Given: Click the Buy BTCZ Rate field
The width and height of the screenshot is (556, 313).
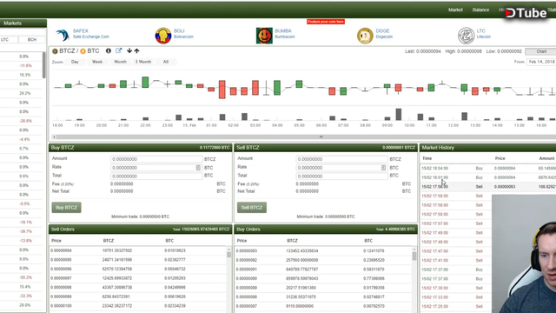Looking at the screenshot, I should pyautogui.click(x=156, y=168).
